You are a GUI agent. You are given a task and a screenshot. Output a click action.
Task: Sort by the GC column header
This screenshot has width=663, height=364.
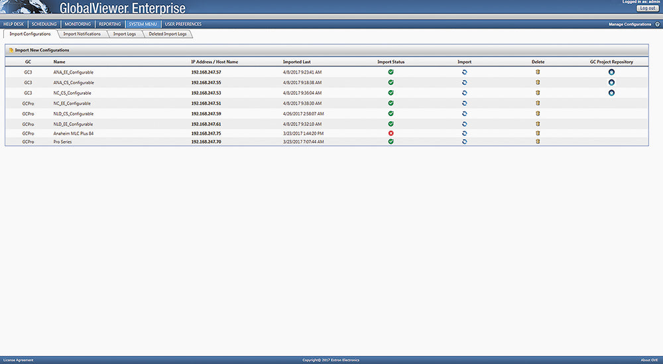tap(28, 62)
